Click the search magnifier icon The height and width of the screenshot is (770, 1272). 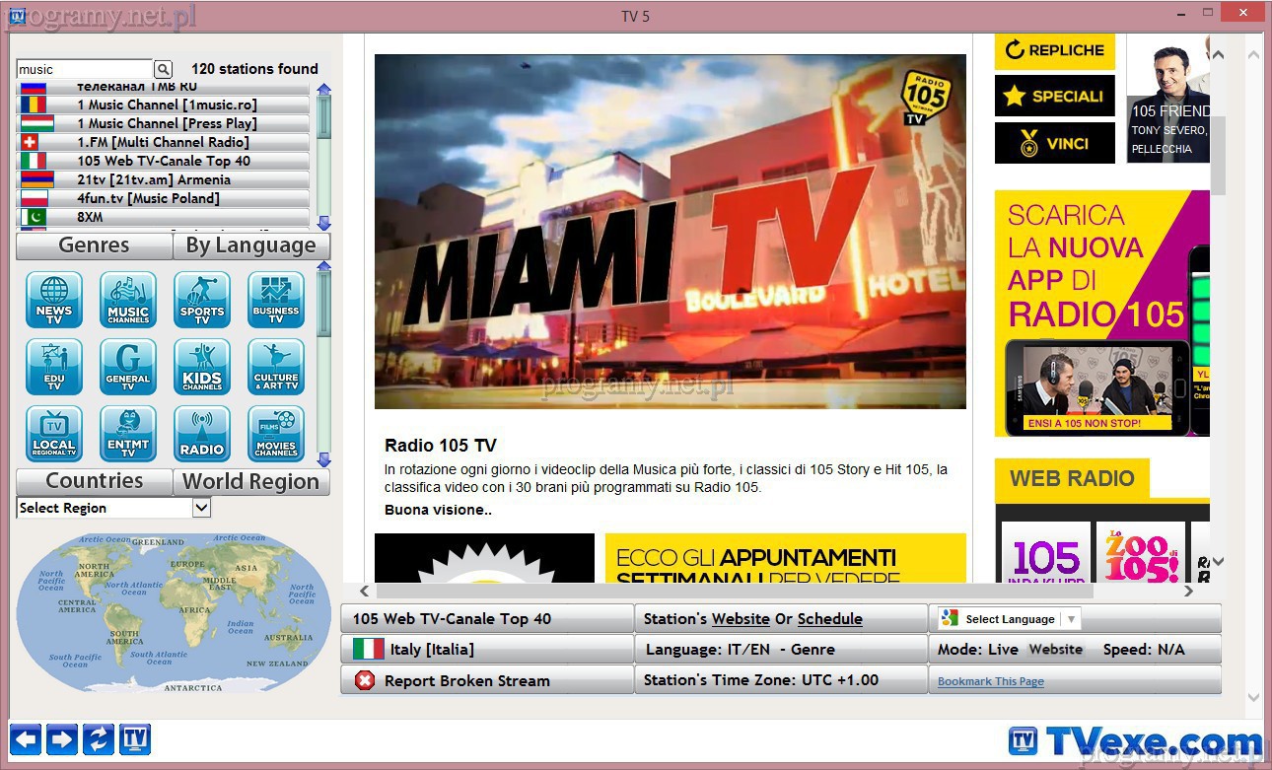point(164,69)
